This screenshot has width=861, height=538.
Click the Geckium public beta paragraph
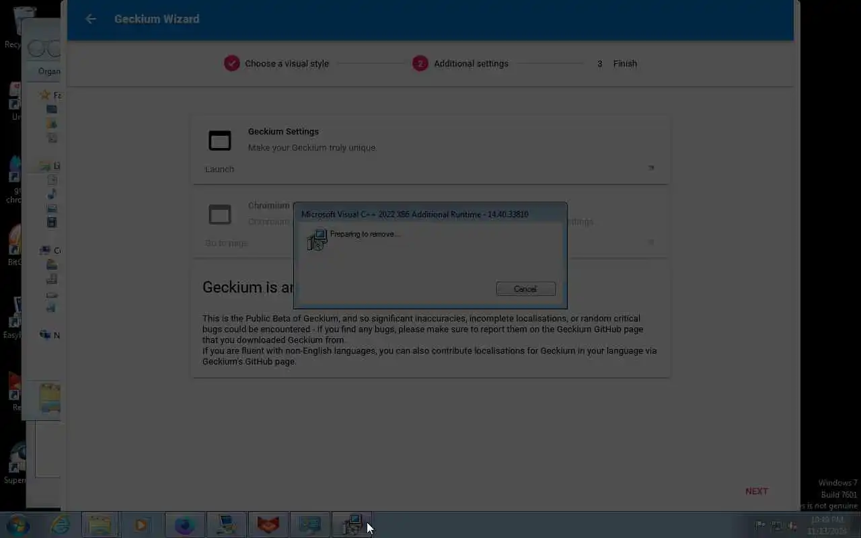click(x=430, y=340)
